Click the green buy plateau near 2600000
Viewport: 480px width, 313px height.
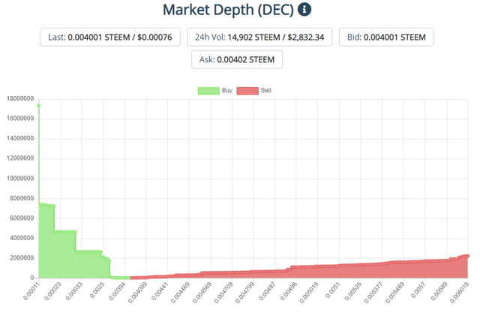(88, 252)
